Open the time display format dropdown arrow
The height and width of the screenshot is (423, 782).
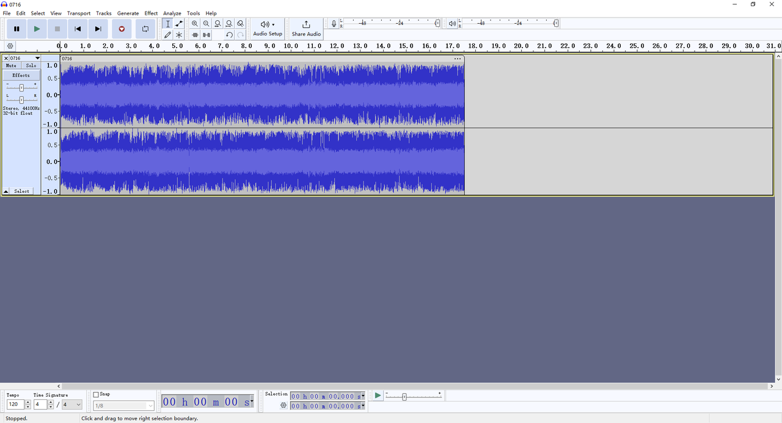click(252, 402)
